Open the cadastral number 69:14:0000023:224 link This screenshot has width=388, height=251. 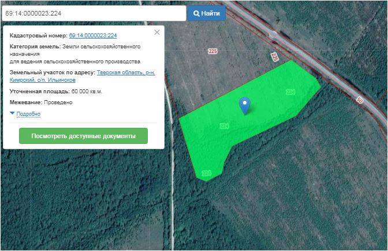(93, 36)
